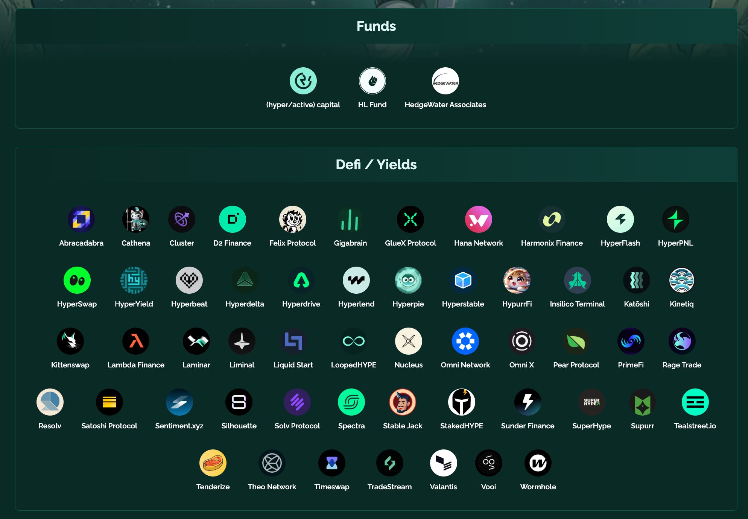This screenshot has height=519, width=748.
Task: Open the Sunder Finance bolt icon
Action: tap(528, 402)
